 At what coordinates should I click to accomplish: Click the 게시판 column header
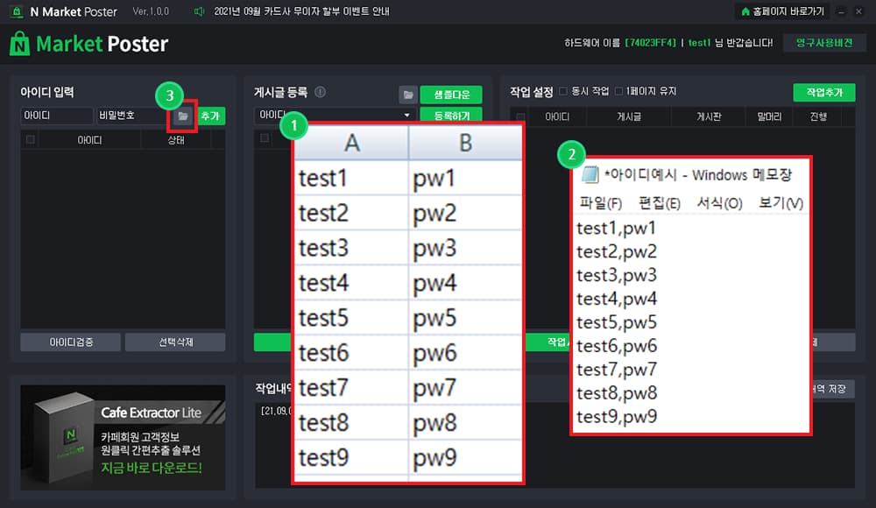pyautogui.click(x=709, y=116)
